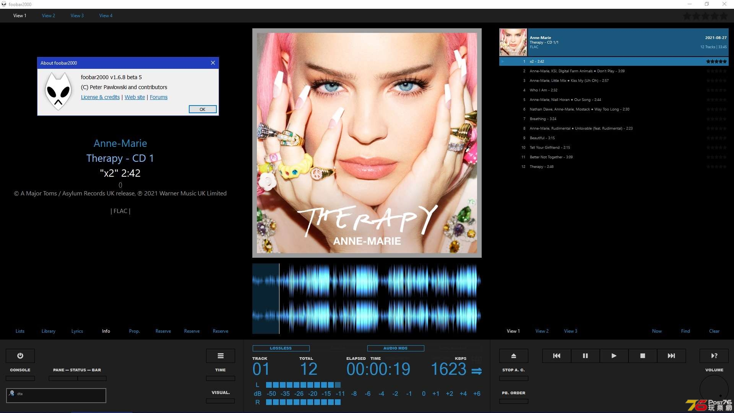This screenshot has height=413, width=734.
Task: Switch to View 3 in top bar
Action: coord(77,16)
